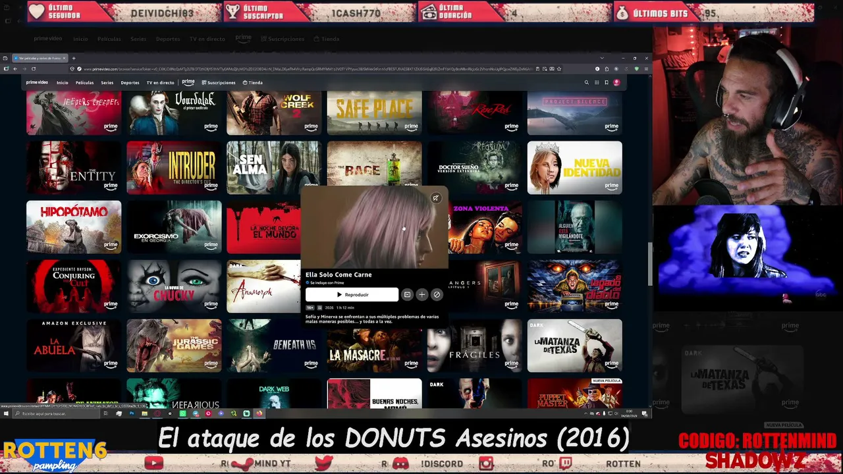Open the Anamorph thumbnail
This screenshot has height=474, width=843.
click(263, 286)
